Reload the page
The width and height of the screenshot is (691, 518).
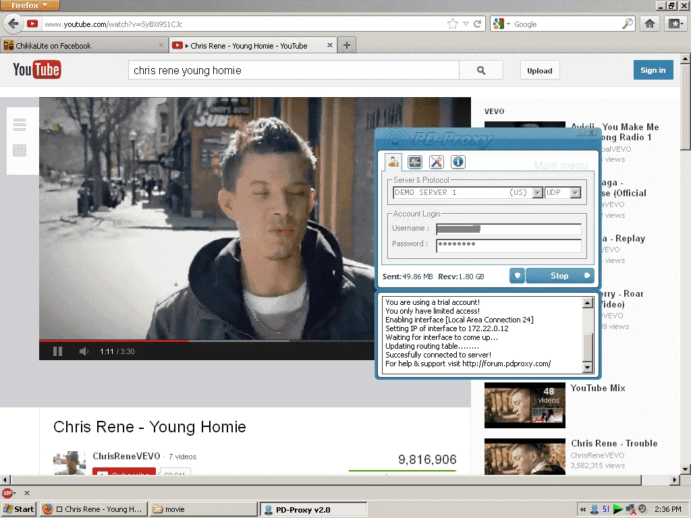coord(477,24)
